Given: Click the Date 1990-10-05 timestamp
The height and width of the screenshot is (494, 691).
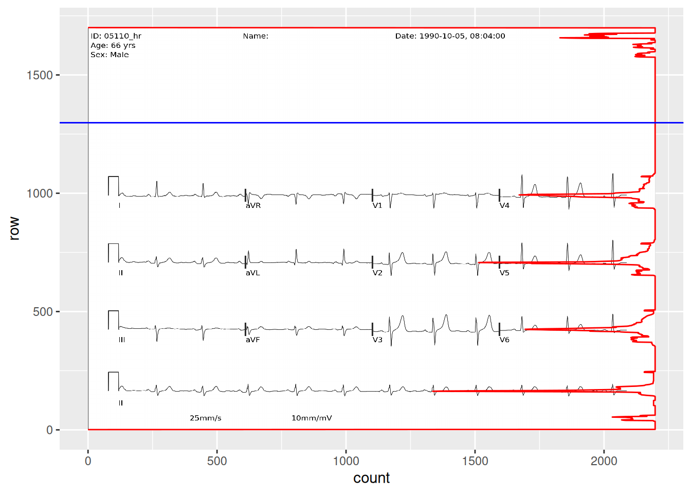Looking at the screenshot, I should [x=450, y=36].
